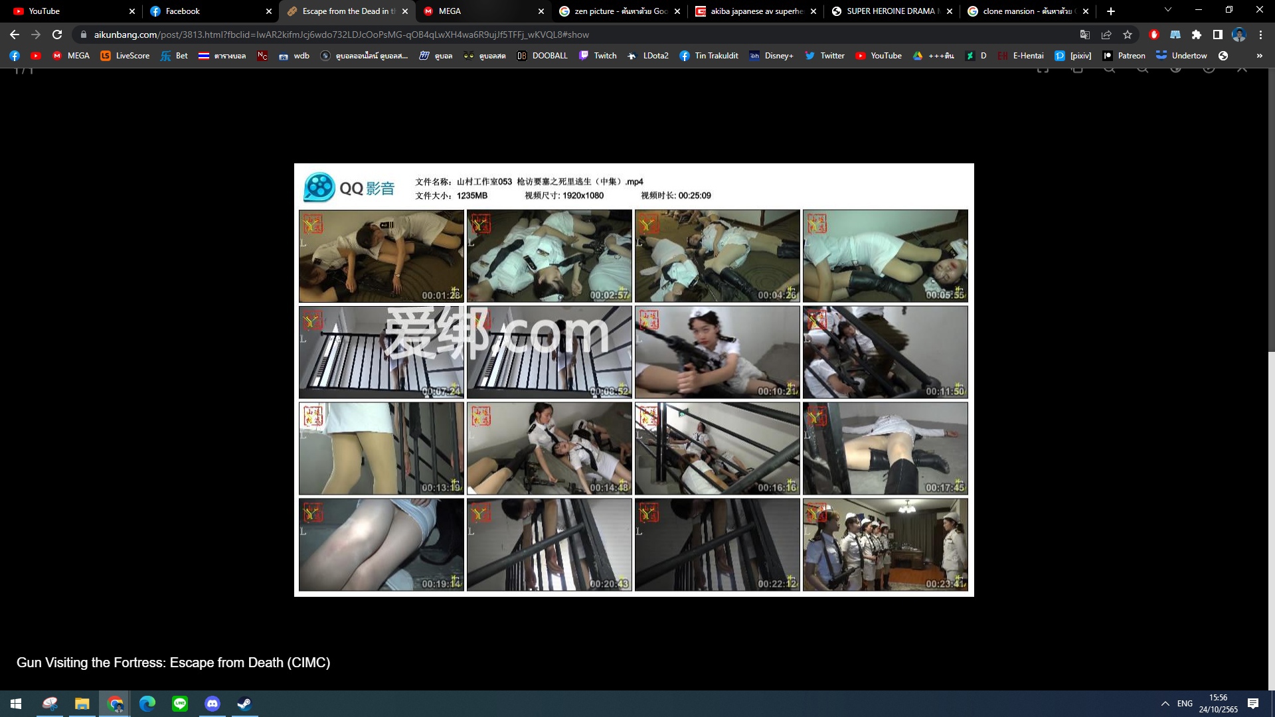The image size is (1275, 717).
Task: Open the LINE app on the taskbar
Action: click(180, 704)
